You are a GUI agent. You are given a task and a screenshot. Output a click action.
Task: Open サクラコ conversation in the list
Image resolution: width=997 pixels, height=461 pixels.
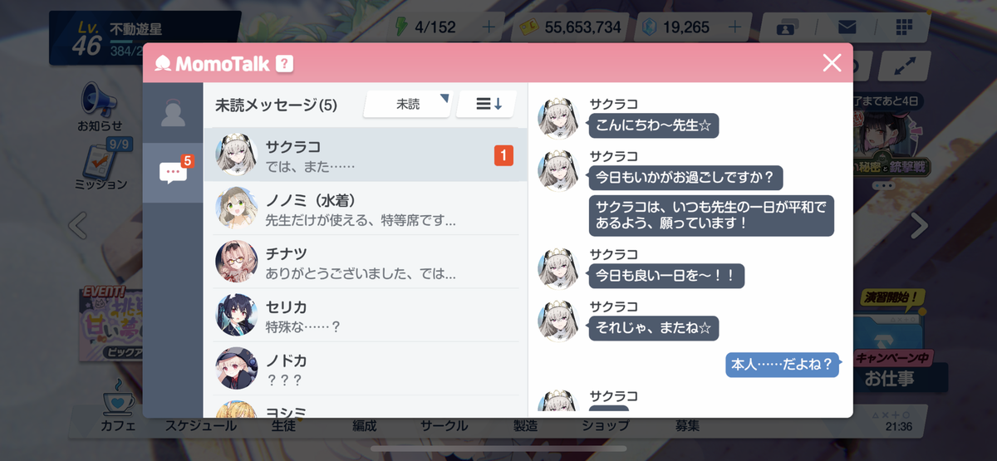tap(366, 154)
